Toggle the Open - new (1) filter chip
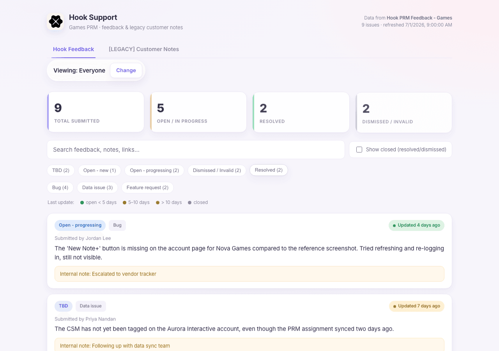 click(99, 170)
